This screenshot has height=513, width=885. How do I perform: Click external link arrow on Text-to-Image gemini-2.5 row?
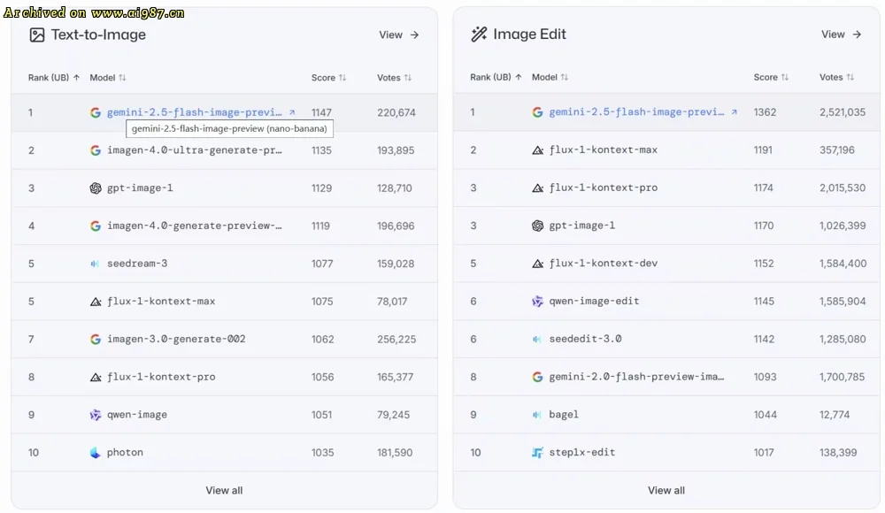click(x=292, y=112)
